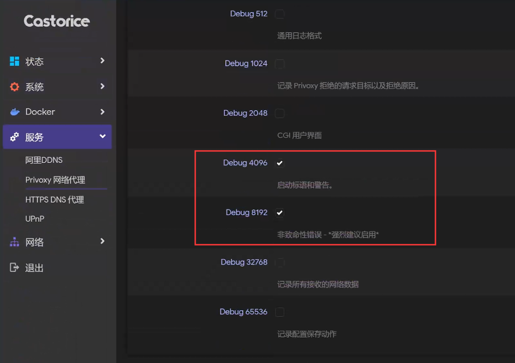
Task: Go to HTTPS DNS 代理 page
Action: 54,200
